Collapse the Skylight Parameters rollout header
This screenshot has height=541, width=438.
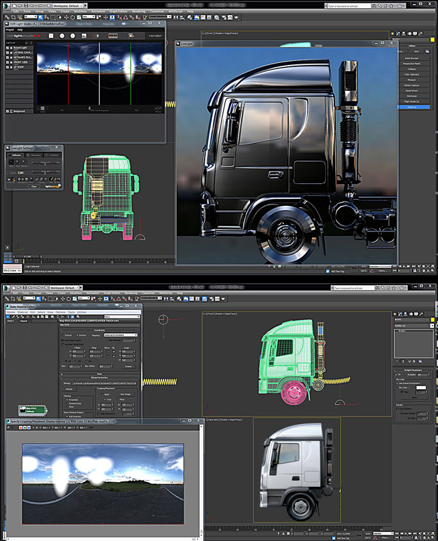pyautogui.click(x=413, y=370)
